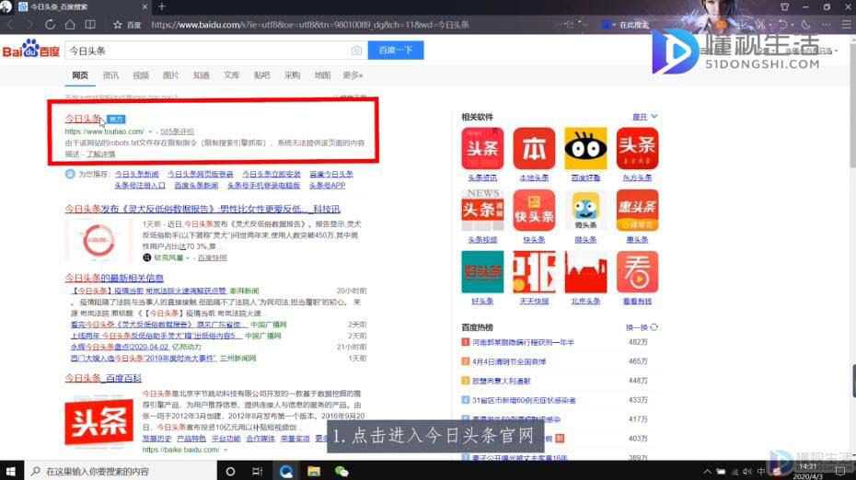Open the 天天快报 app icon
Viewport: 856px width, 480px height.
[x=534, y=271]
